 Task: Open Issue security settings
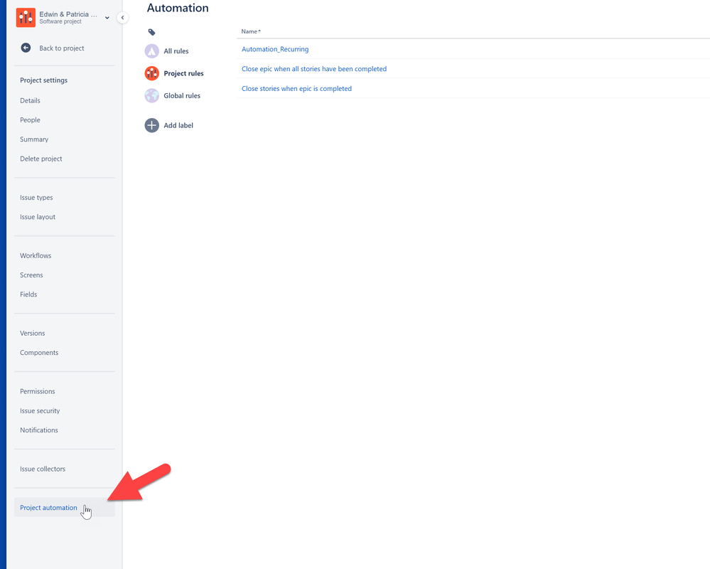click(40, 411)
